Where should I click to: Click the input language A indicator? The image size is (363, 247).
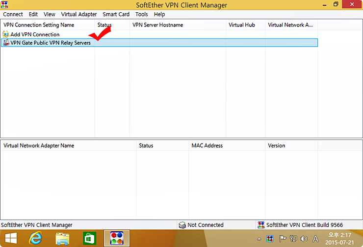pos(315,239)
